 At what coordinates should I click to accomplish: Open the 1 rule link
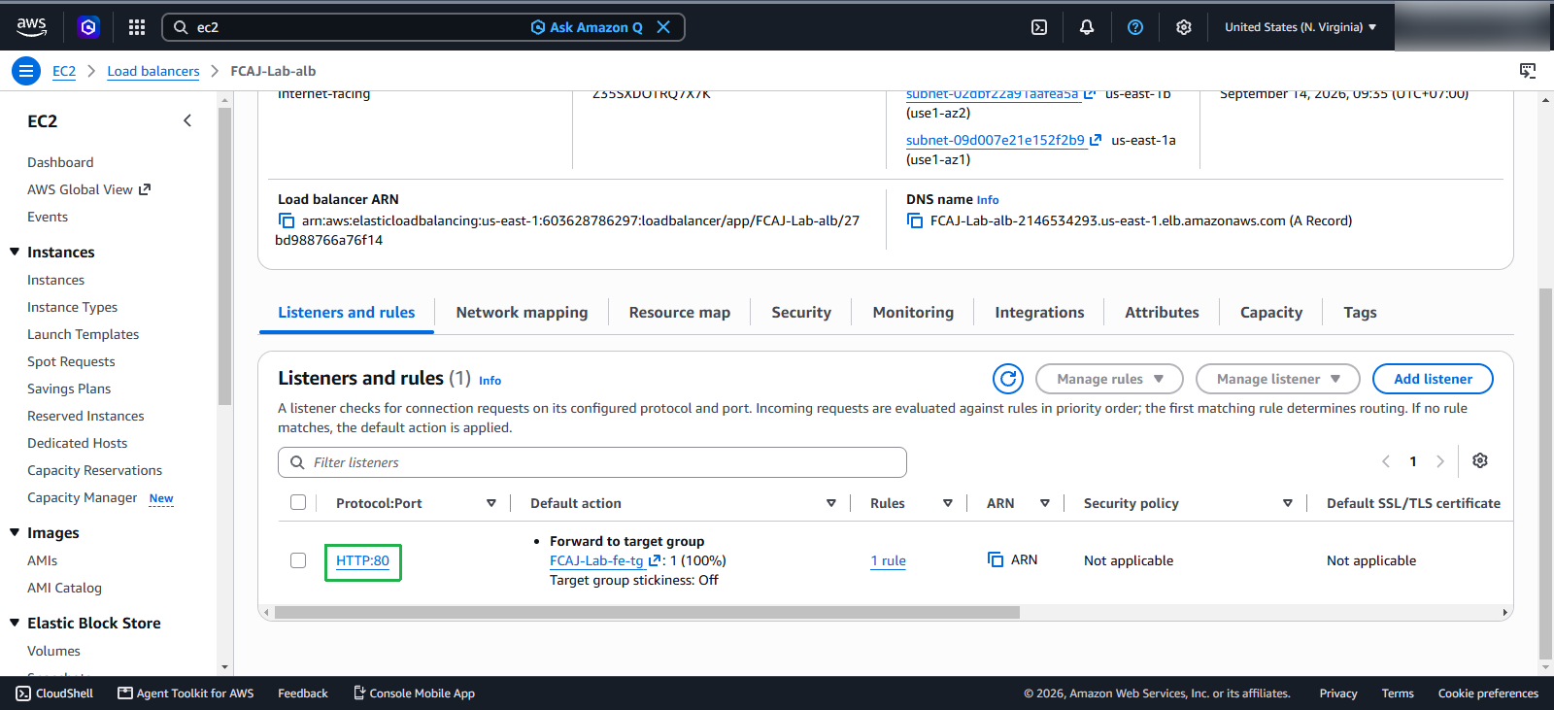[888, 560]
